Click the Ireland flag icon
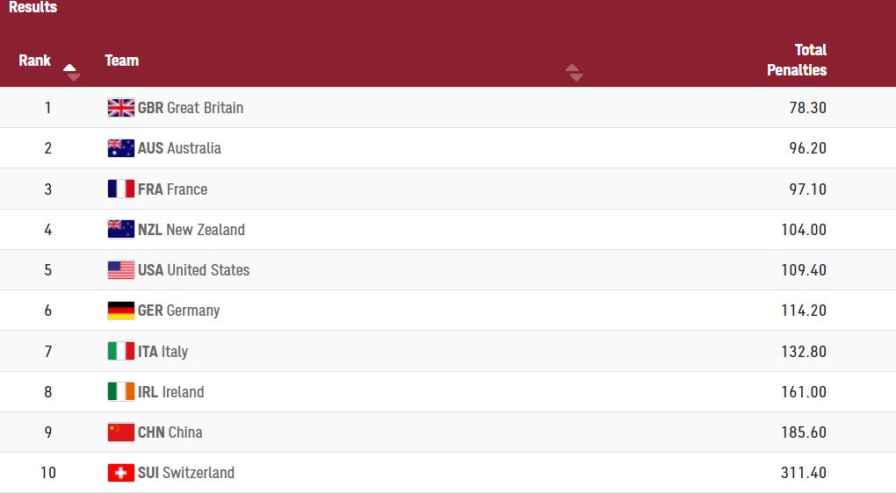This screenshot has height=493, width=896. [x=120, y=392]
